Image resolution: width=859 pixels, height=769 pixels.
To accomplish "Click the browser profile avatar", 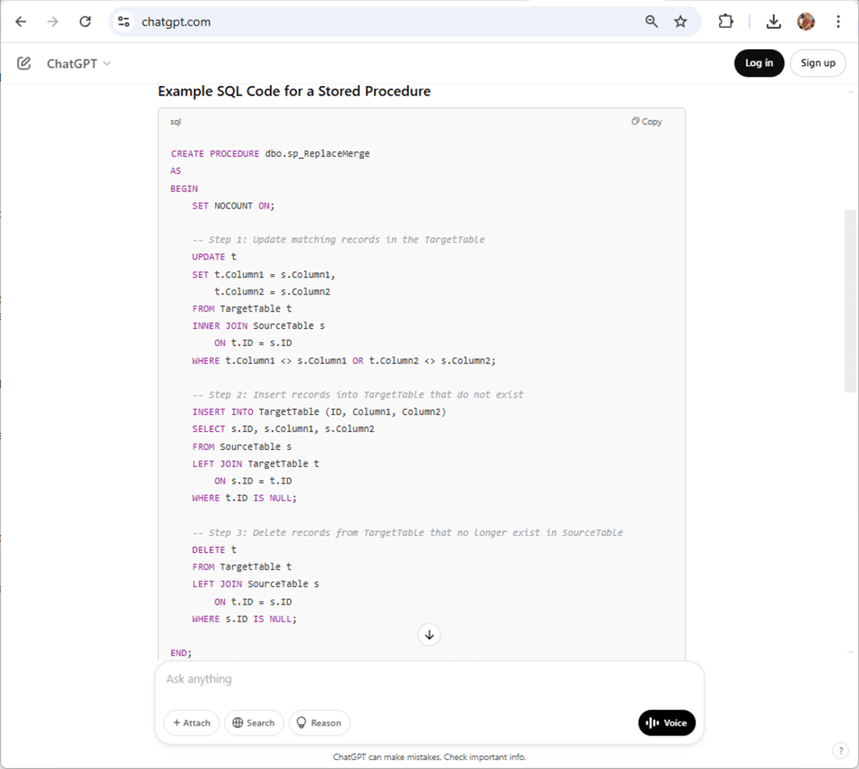I will tap(806, 22).
